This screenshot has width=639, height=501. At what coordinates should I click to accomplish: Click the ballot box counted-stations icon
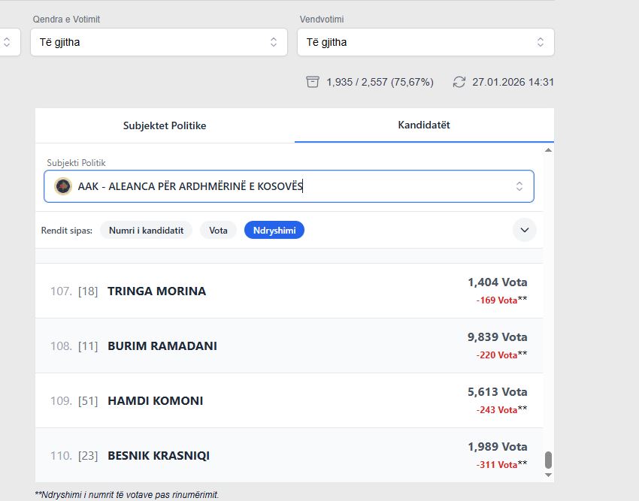[x=313, y=82]
